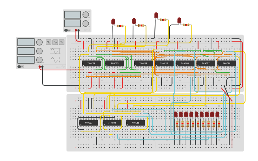Click the bottom knob of function generator
The image size is (258, 161).
[x=40, y=60]
